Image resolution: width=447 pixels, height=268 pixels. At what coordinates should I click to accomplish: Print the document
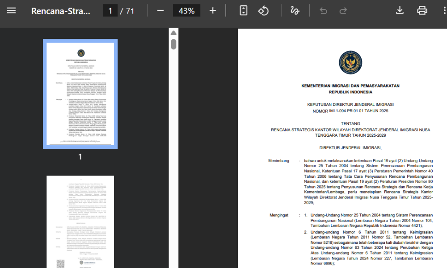pos(422,11)
